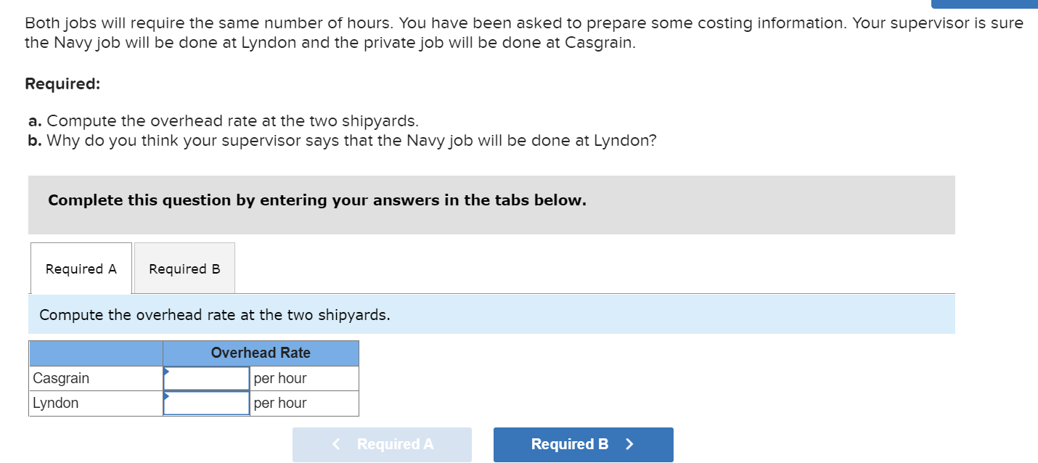The height and width of the screenshot is (463, 1038).
Task: Click the empty table corner header cell
Action: (95, 353)
